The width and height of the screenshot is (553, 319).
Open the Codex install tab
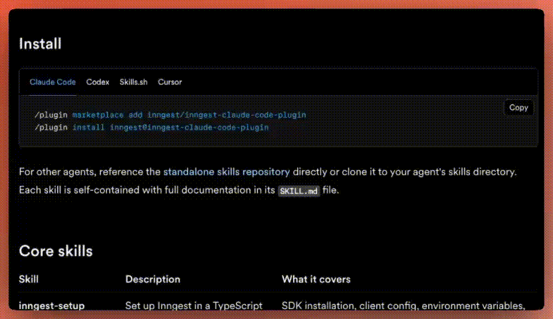[x=98, y=82]
